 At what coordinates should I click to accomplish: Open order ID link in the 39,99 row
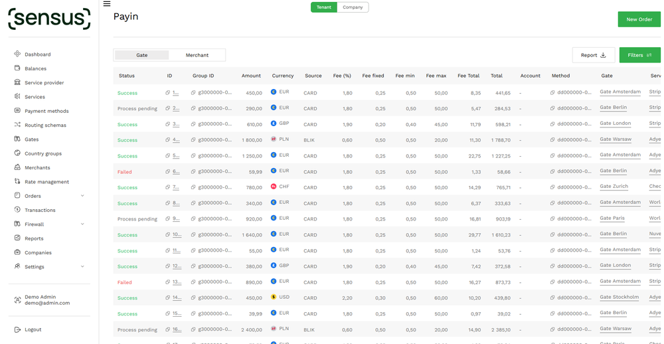coord(177,313)
